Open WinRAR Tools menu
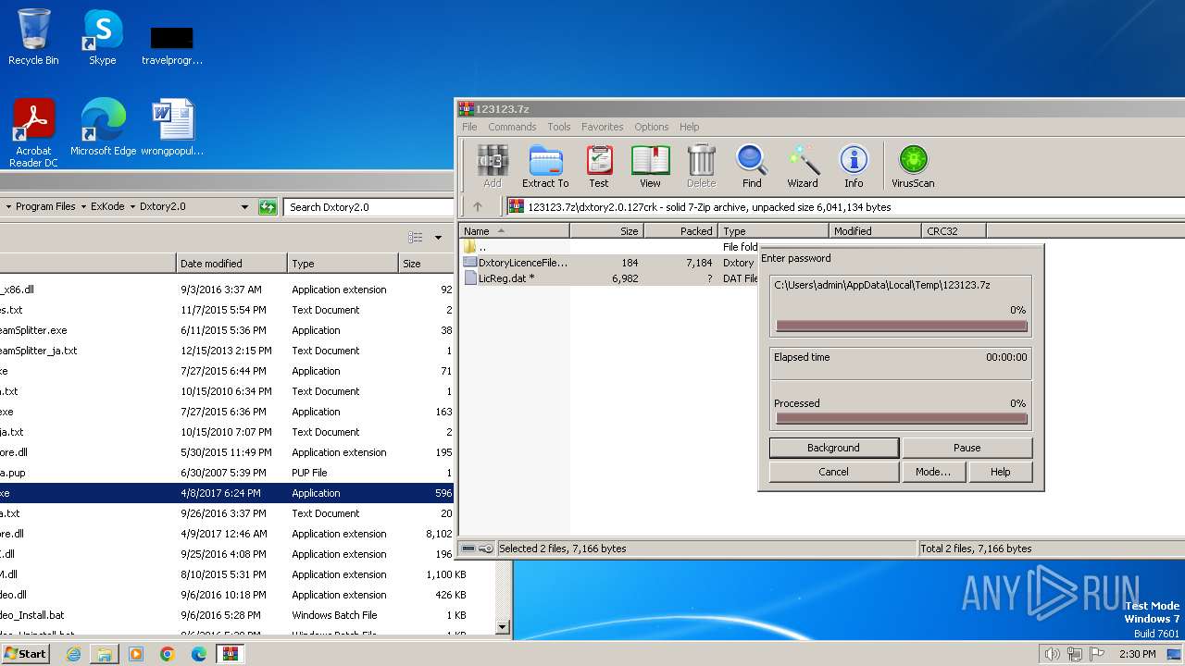Image resolution: width=1185 pixels, height=666 pixels. tap(559, 127)
